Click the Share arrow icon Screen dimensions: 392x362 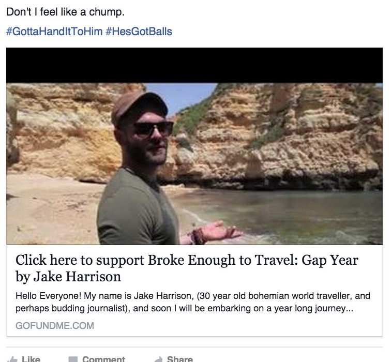(x=158, y=359)
